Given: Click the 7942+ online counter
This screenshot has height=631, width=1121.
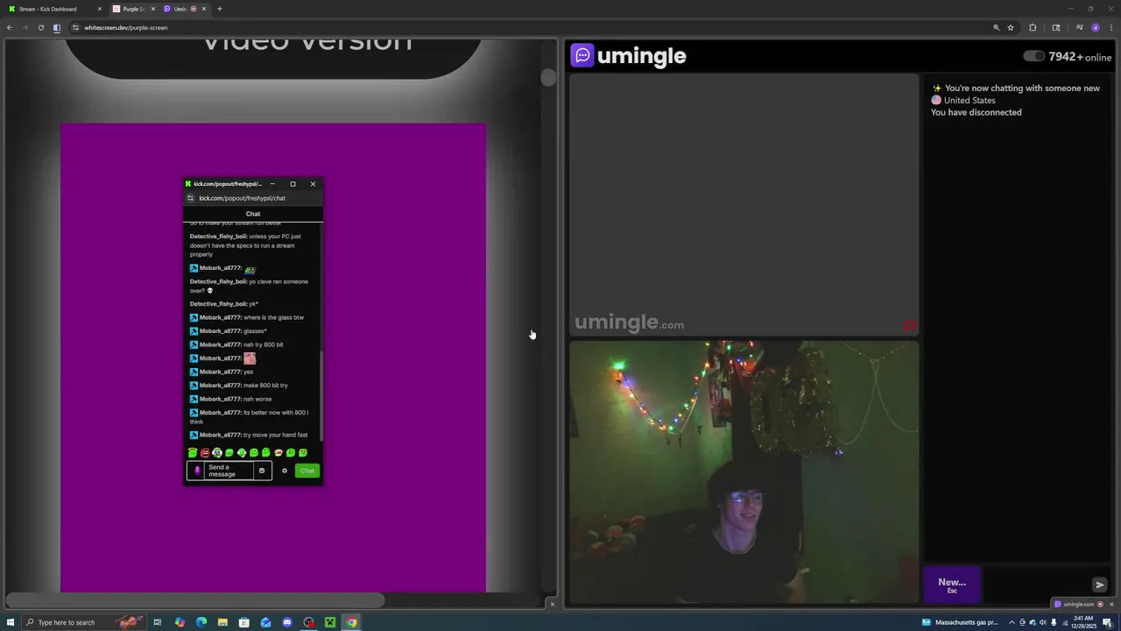Looking at the screenshot, I should pos(1080,56).
